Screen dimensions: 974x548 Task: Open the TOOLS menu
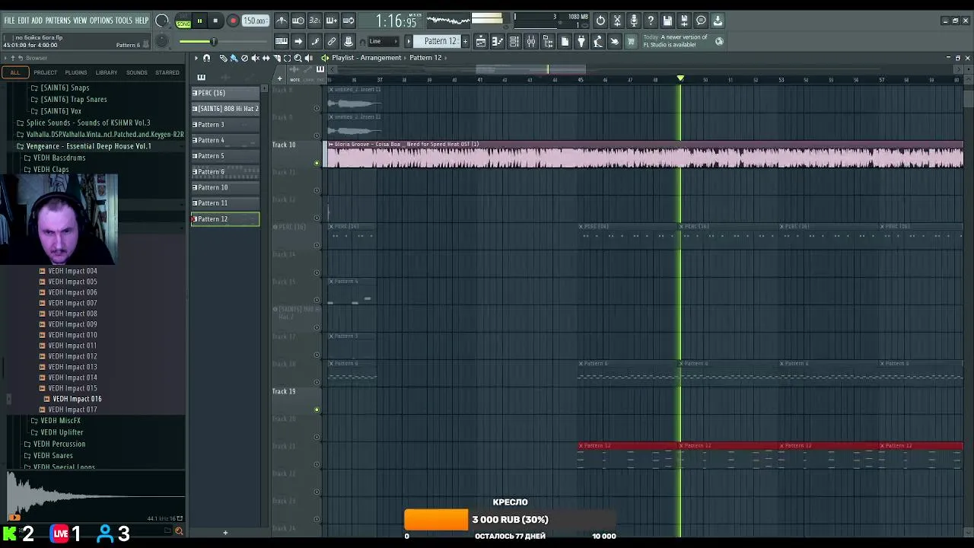124,21
